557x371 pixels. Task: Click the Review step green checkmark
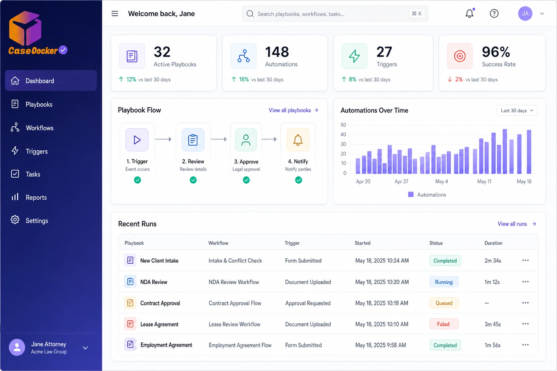pyautogui.click(x=193, y=180)
